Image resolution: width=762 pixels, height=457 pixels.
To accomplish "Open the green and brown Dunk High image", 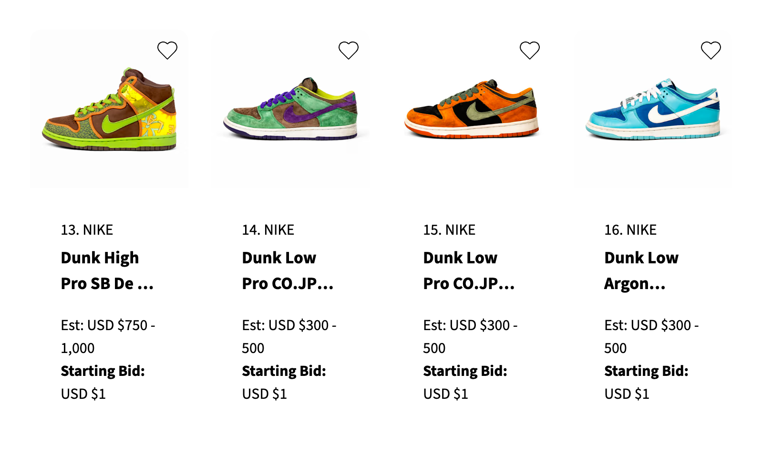I will [110, 110].
